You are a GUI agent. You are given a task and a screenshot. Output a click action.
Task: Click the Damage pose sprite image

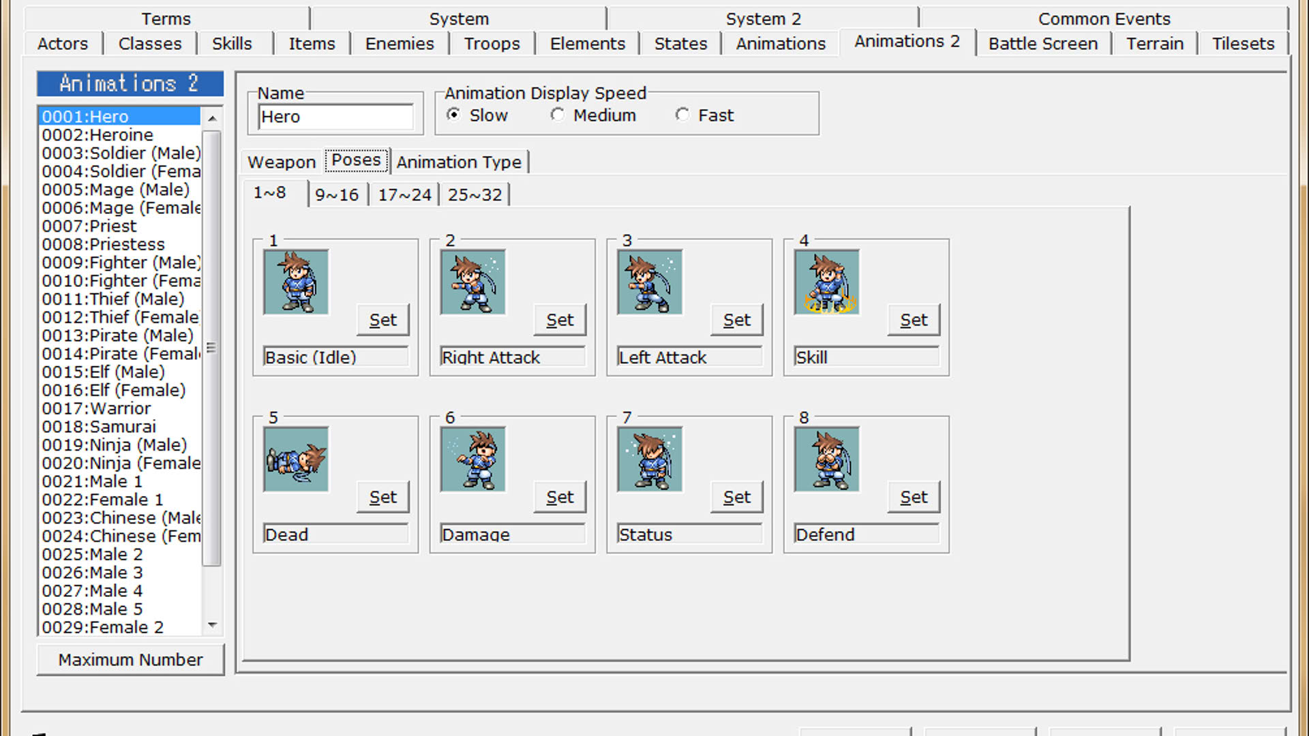tap(473, 459)
